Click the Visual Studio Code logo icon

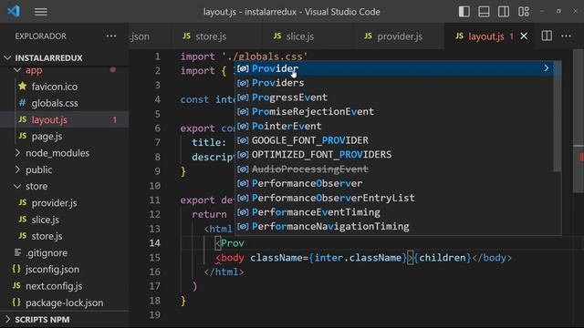[14, 12]
